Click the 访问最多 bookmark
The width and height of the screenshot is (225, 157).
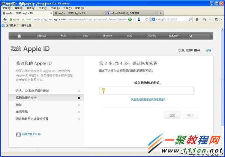pyautogui.click(x=9, y=26)
